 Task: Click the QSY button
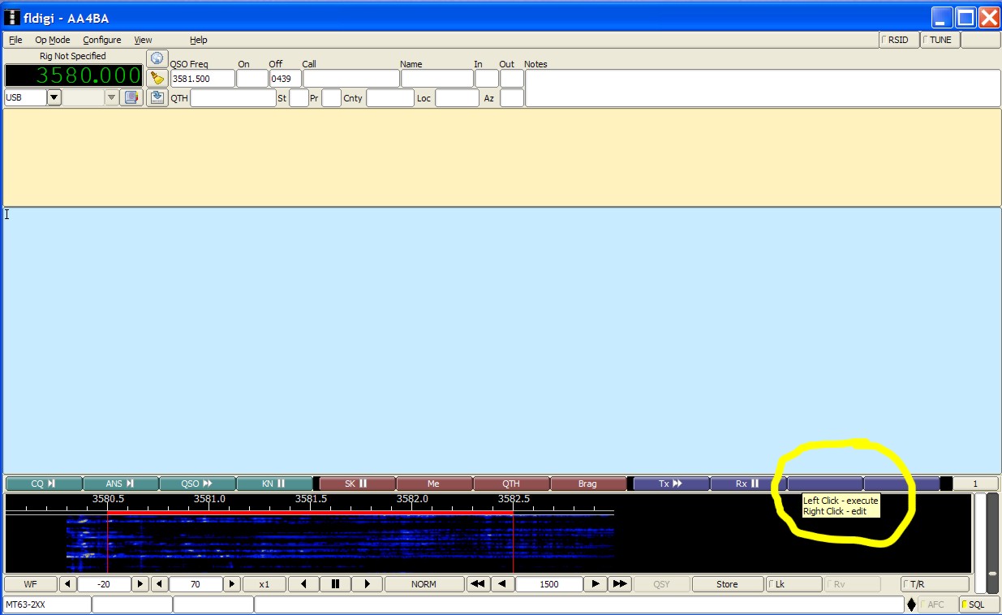(661, 584)
